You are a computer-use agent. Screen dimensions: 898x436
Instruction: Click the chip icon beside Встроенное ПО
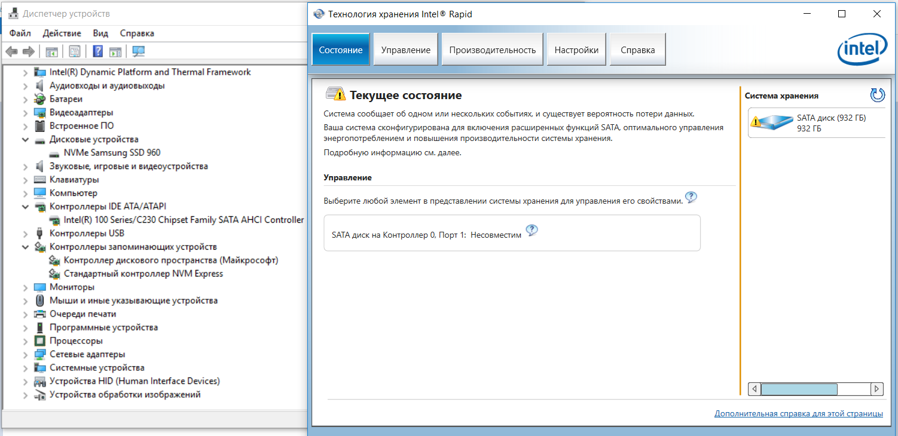[x=40, y=126]
